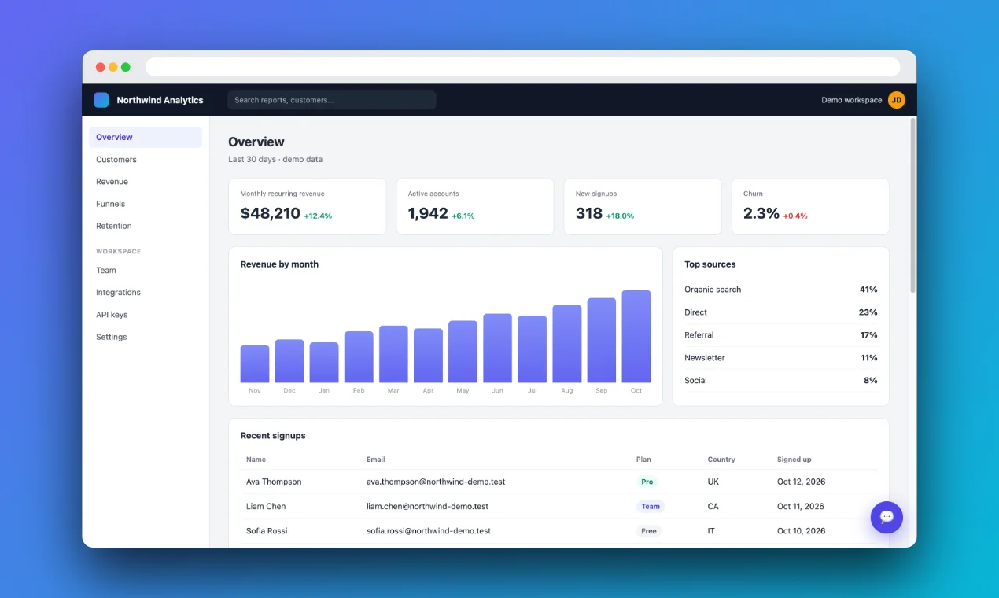
Task: Open the Monthly recurring revenue card
Action: (308, 206)
